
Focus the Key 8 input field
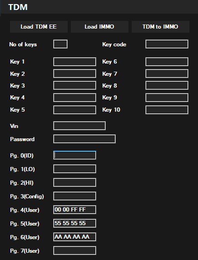(167, 85)
